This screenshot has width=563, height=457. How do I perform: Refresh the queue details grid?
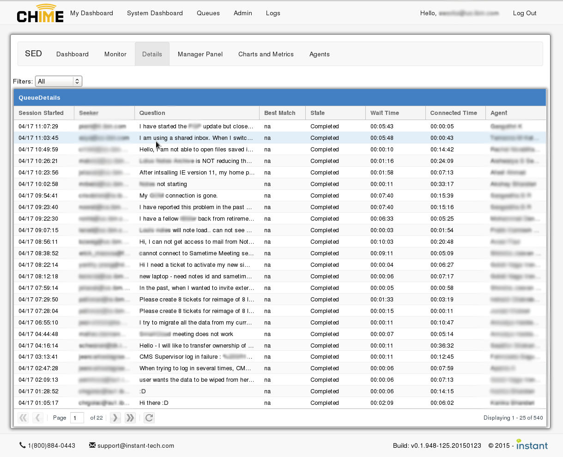pyautogui.click(x=149, y=418)
